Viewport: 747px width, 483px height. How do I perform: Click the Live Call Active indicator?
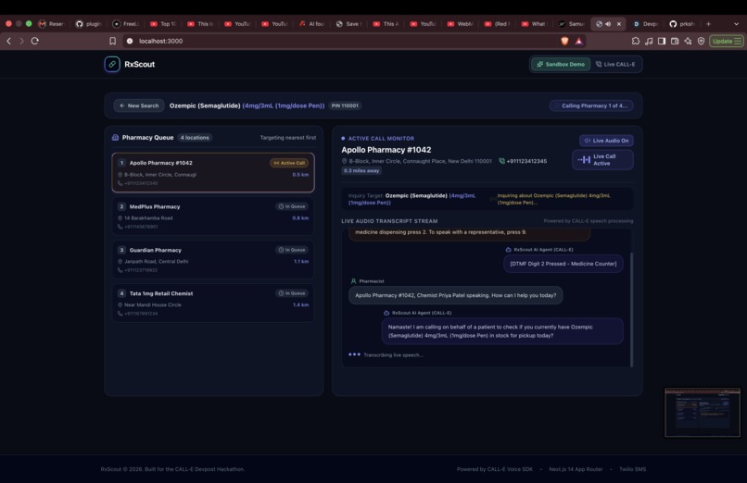pyautogui.click(x=602, y=160)
